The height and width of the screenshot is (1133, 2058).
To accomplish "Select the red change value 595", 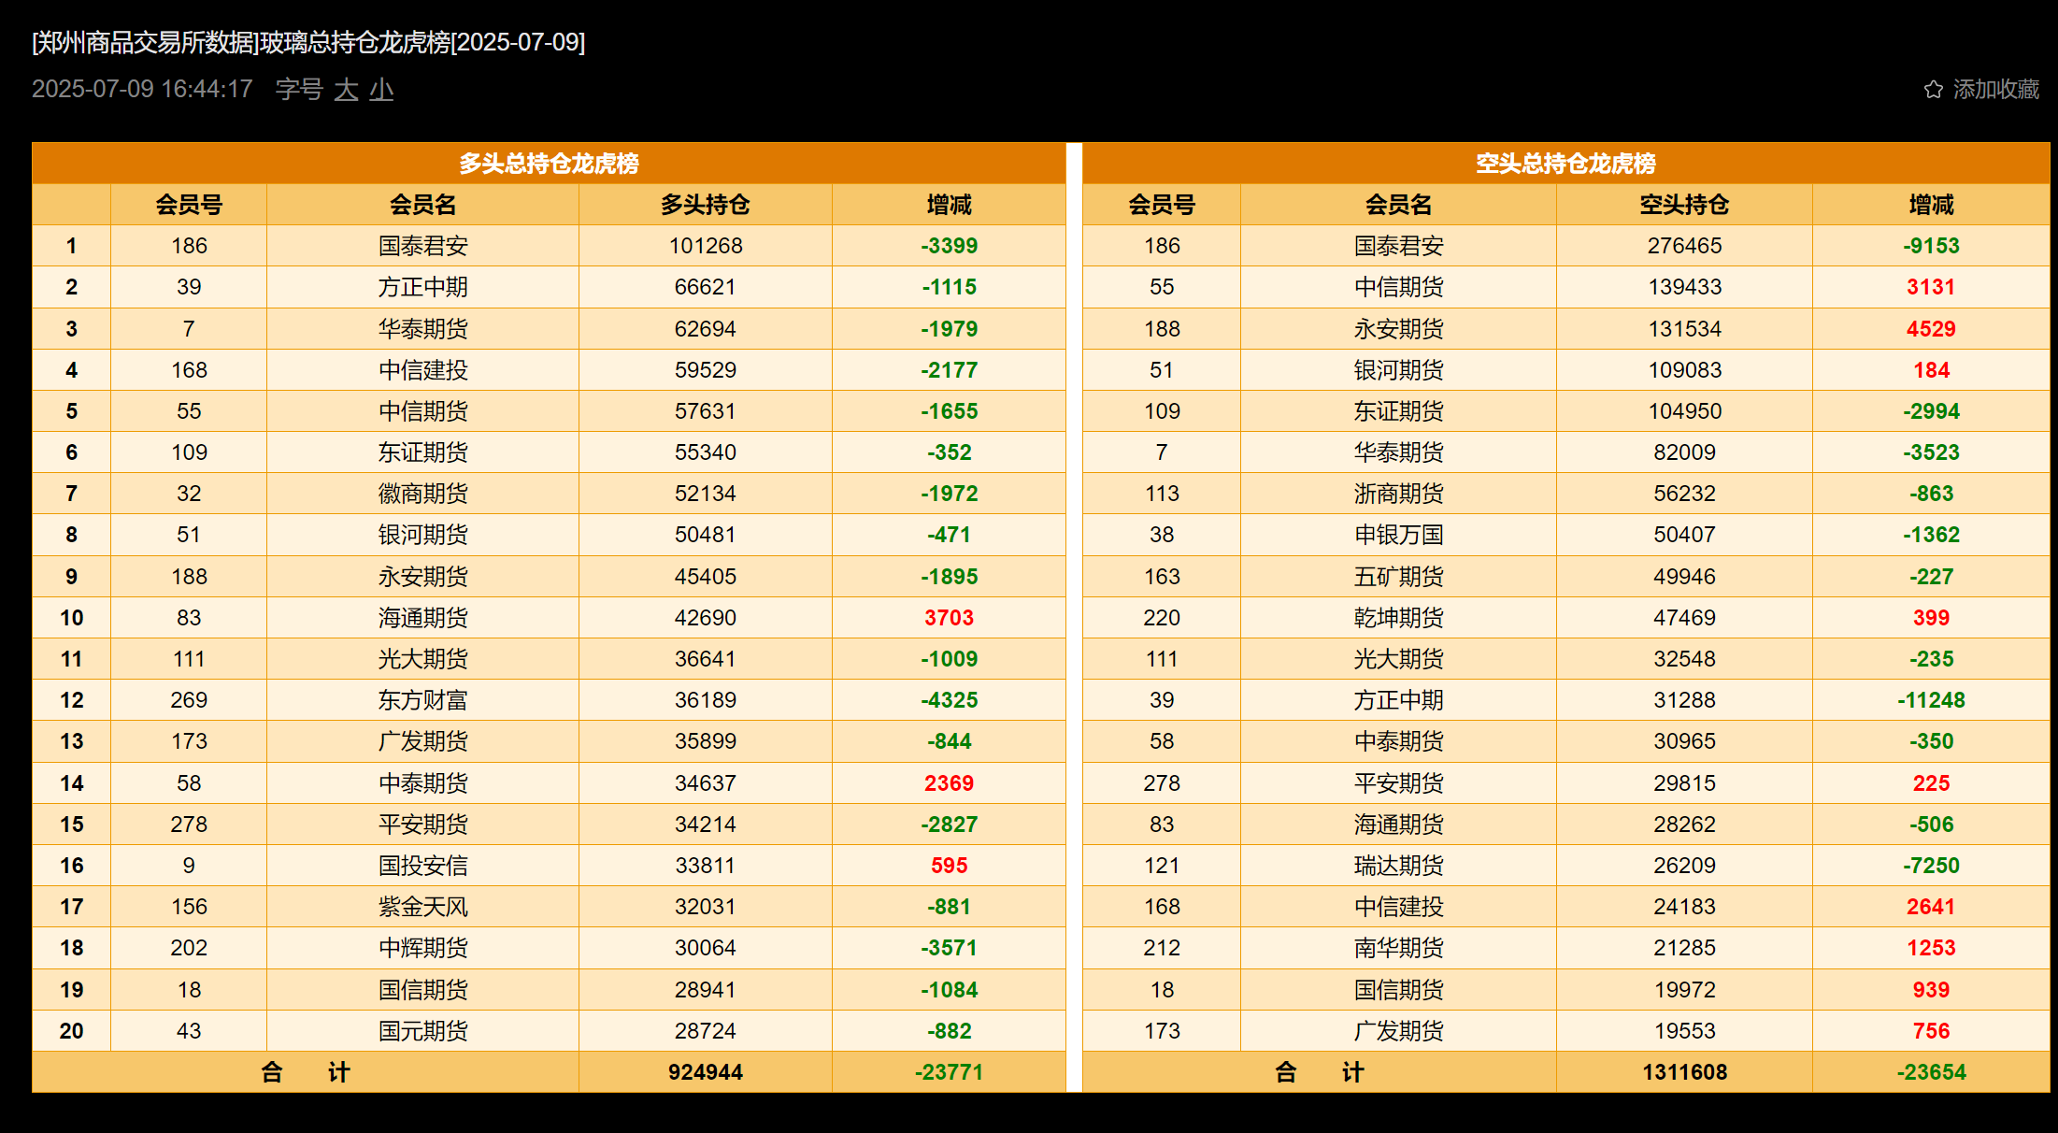I will (949, 866).
